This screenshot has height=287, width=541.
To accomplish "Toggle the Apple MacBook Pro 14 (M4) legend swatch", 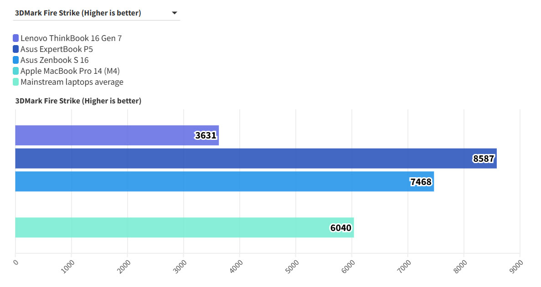I will click(16, 71).
